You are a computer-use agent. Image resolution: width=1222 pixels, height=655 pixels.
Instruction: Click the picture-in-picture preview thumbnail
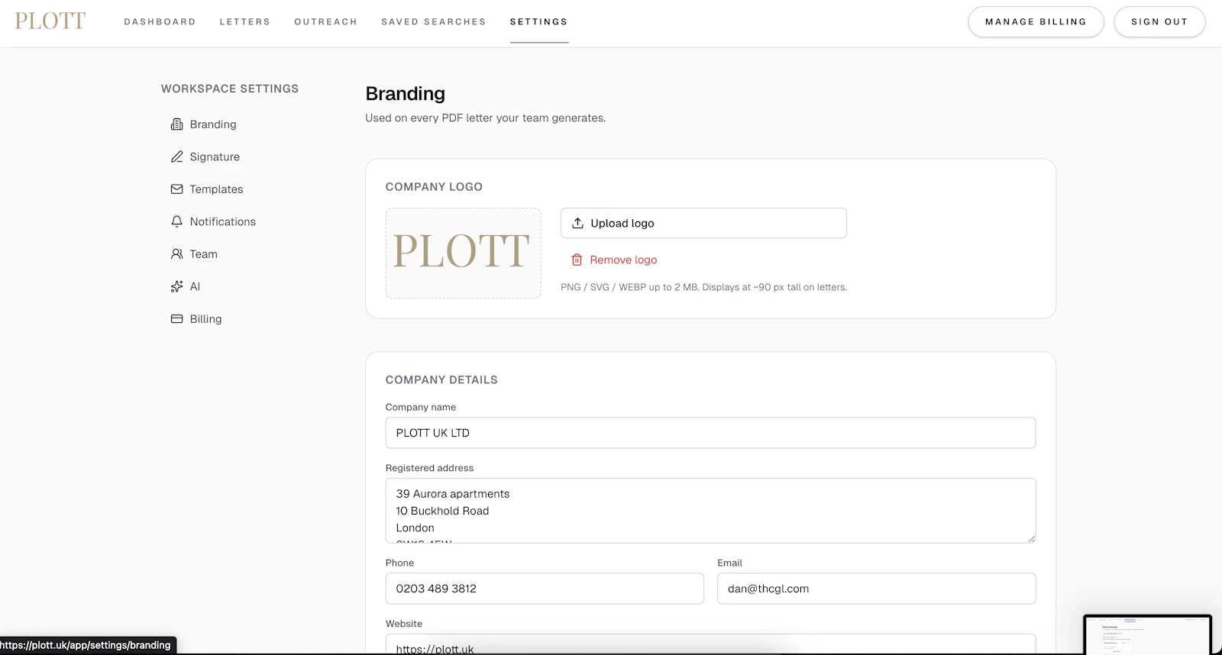pos(1148,635)
